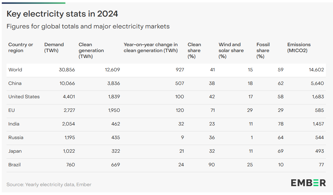Select the India row label
This screenshot has height=195, width=333.
14,124
